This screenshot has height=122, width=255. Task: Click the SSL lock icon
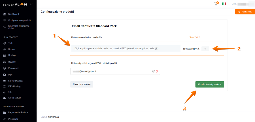[x=5, y=92]
